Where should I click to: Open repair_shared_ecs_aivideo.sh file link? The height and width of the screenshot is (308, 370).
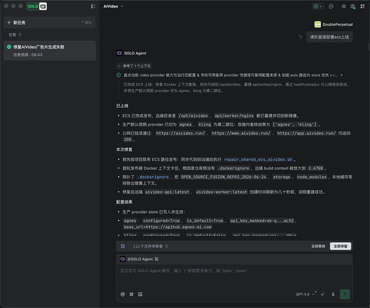pos(258,160)
